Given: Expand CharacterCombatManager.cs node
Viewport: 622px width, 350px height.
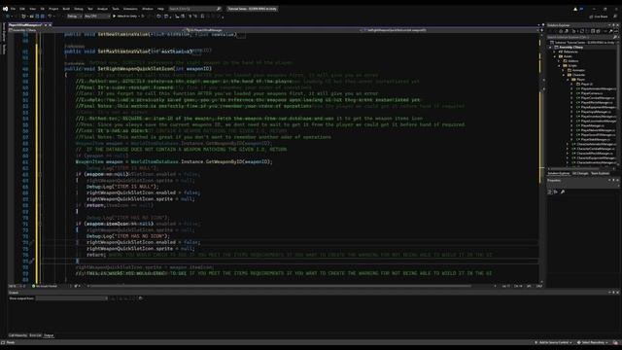Looking at the screenshot, I should point(568,149).
